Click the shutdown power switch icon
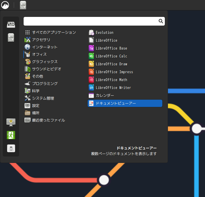 [x=11, y=148]
